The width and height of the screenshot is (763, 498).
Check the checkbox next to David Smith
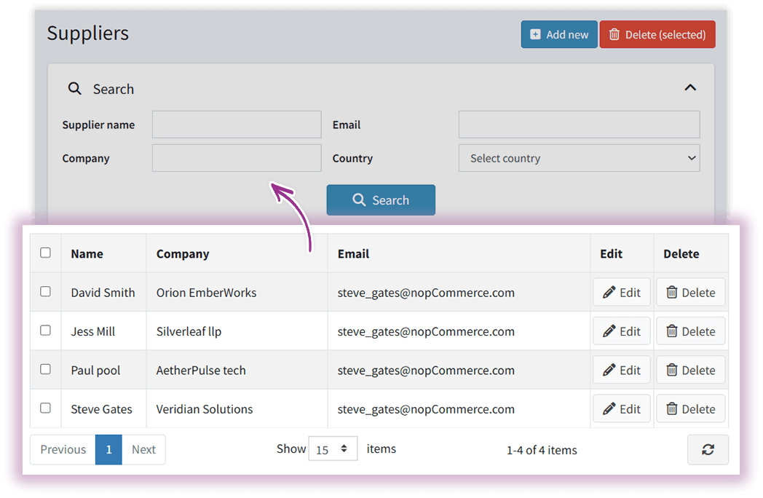pos(45,292)
